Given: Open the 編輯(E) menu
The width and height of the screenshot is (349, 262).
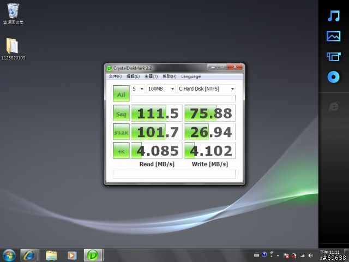Looking at the screenshot, I should [133, 76].
